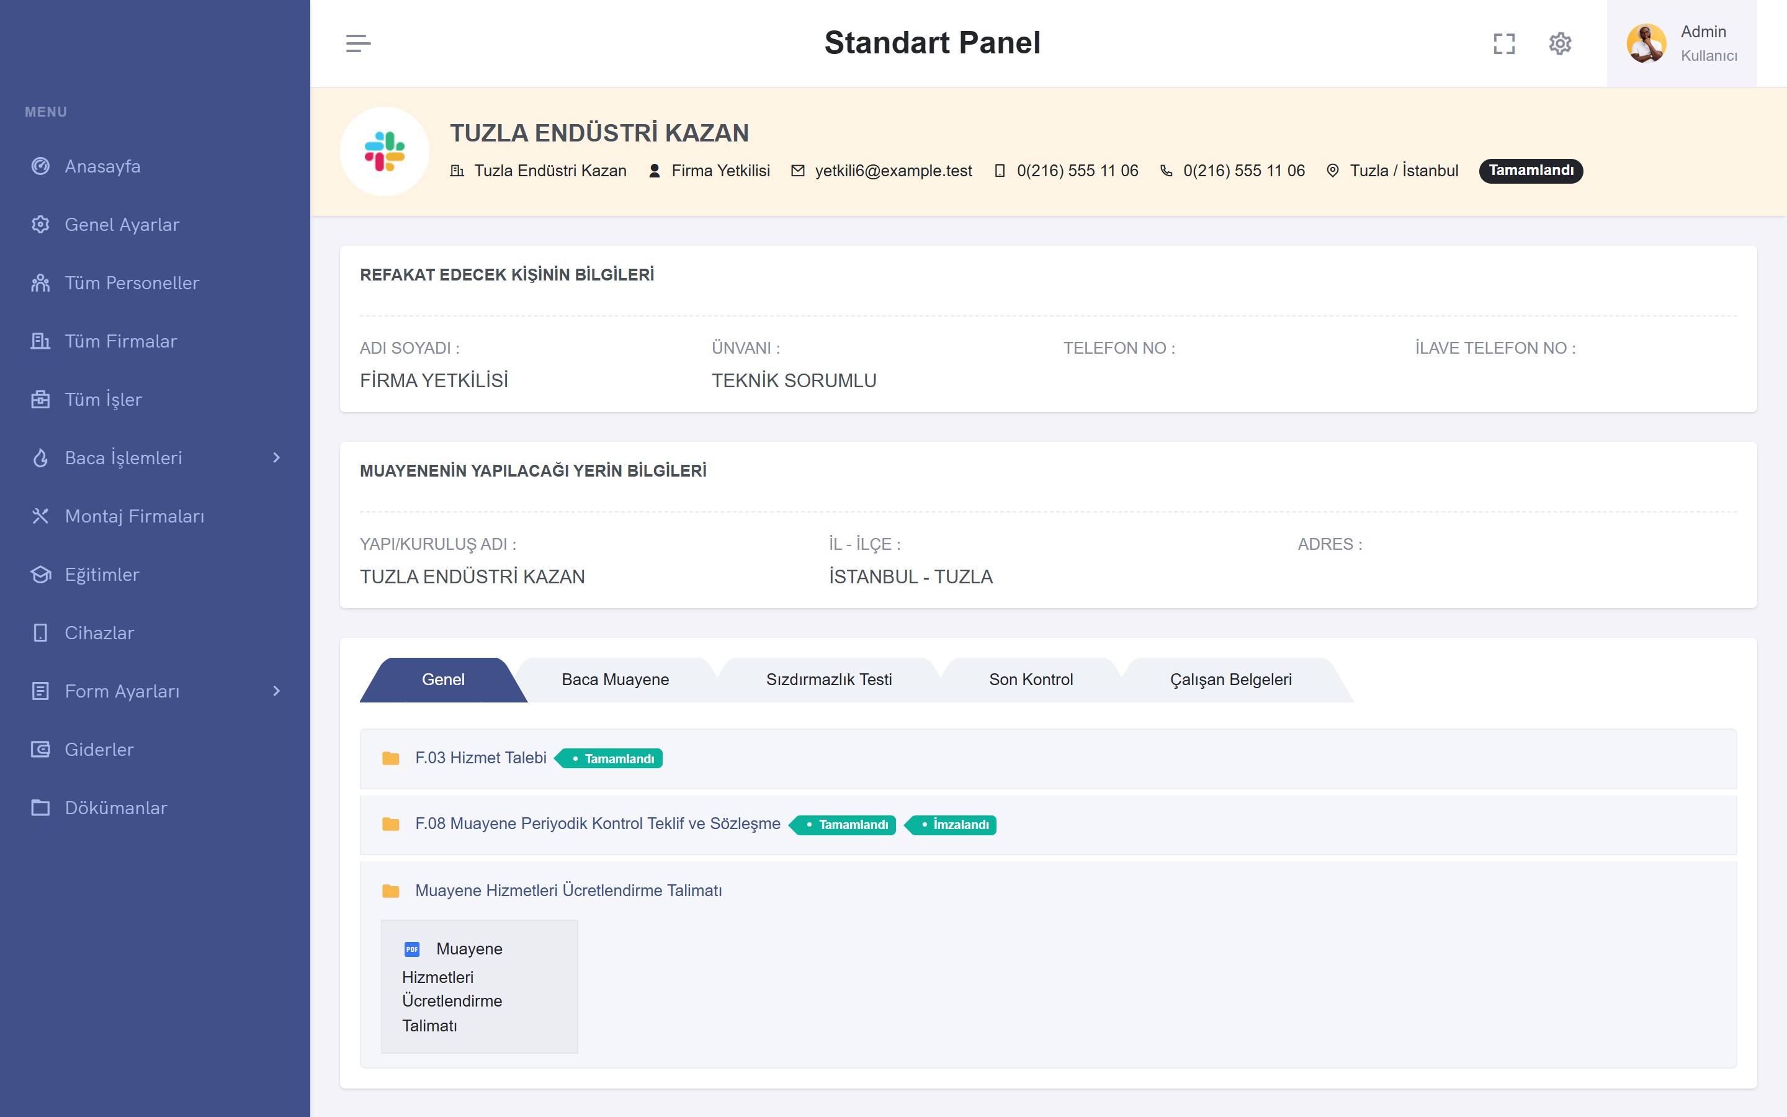Click the folder icon beside F.08 Muayene
The height and width of the screenshot is (1117, 1787).
click(391, 823)
